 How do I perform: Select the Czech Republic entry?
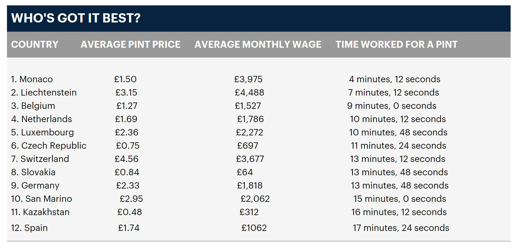pos(49,146)
